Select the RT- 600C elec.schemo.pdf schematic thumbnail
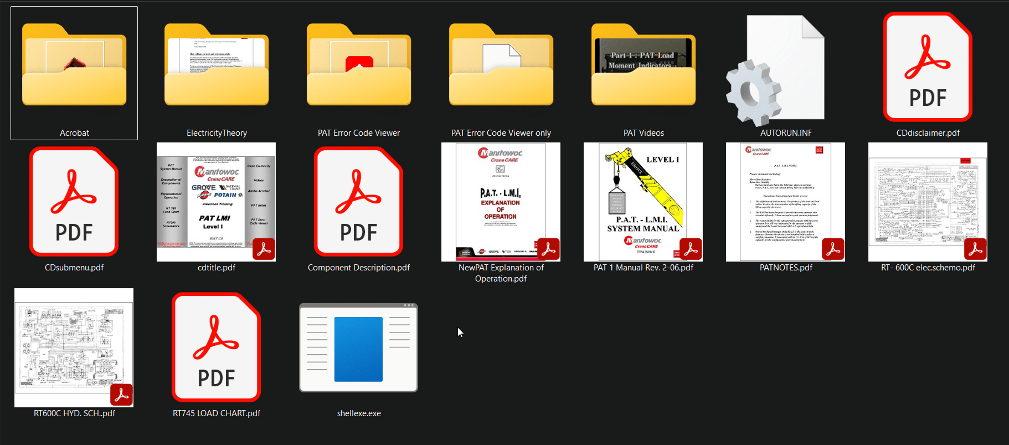The height and width of the screenshot is (445, 1009). coord(928,202)
